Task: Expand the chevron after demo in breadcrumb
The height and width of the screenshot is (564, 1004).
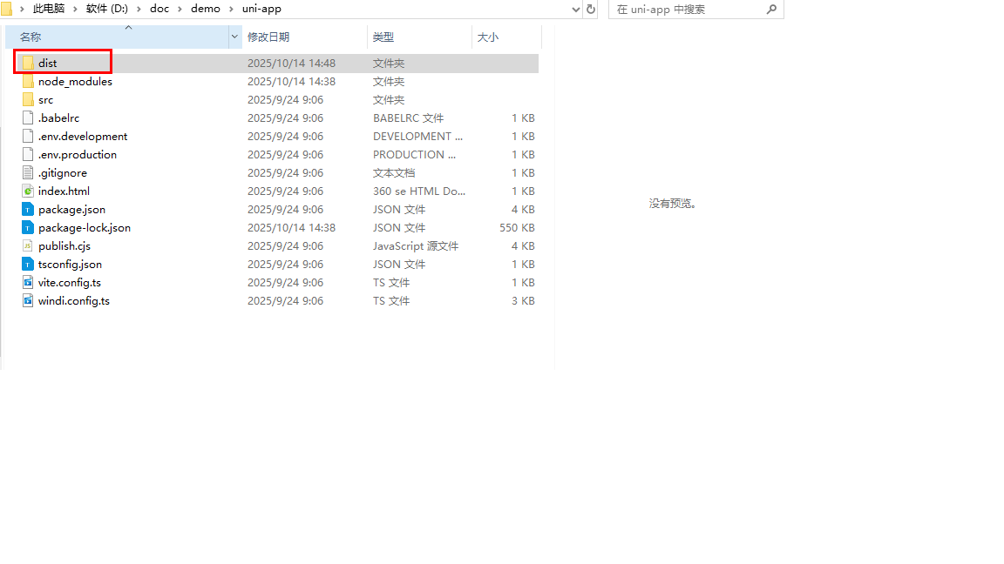Action: pos(231,9)
